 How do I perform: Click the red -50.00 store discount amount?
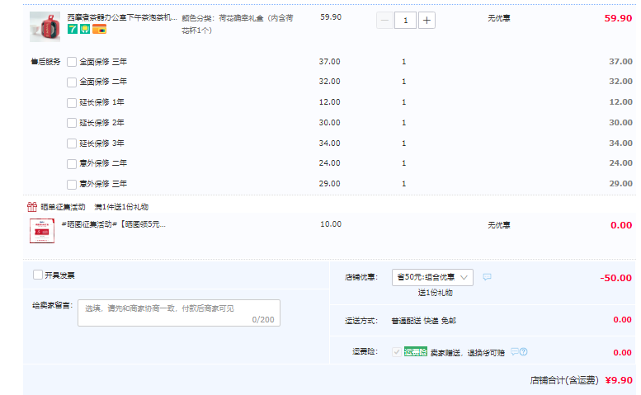click(x=615, y=278)
